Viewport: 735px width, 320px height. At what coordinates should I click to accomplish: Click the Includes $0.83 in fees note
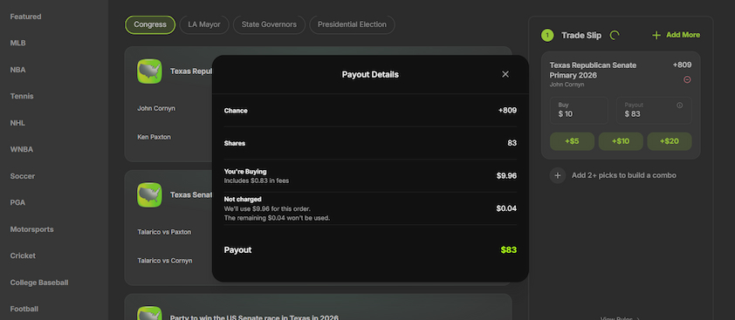(257, 180)
